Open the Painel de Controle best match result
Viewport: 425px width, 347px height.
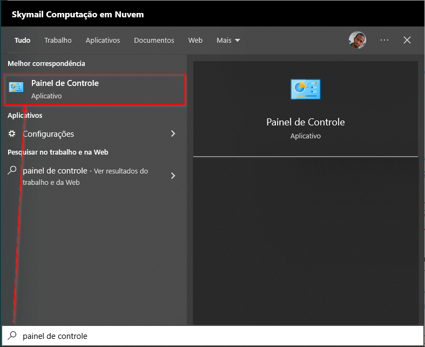(94, 89)
